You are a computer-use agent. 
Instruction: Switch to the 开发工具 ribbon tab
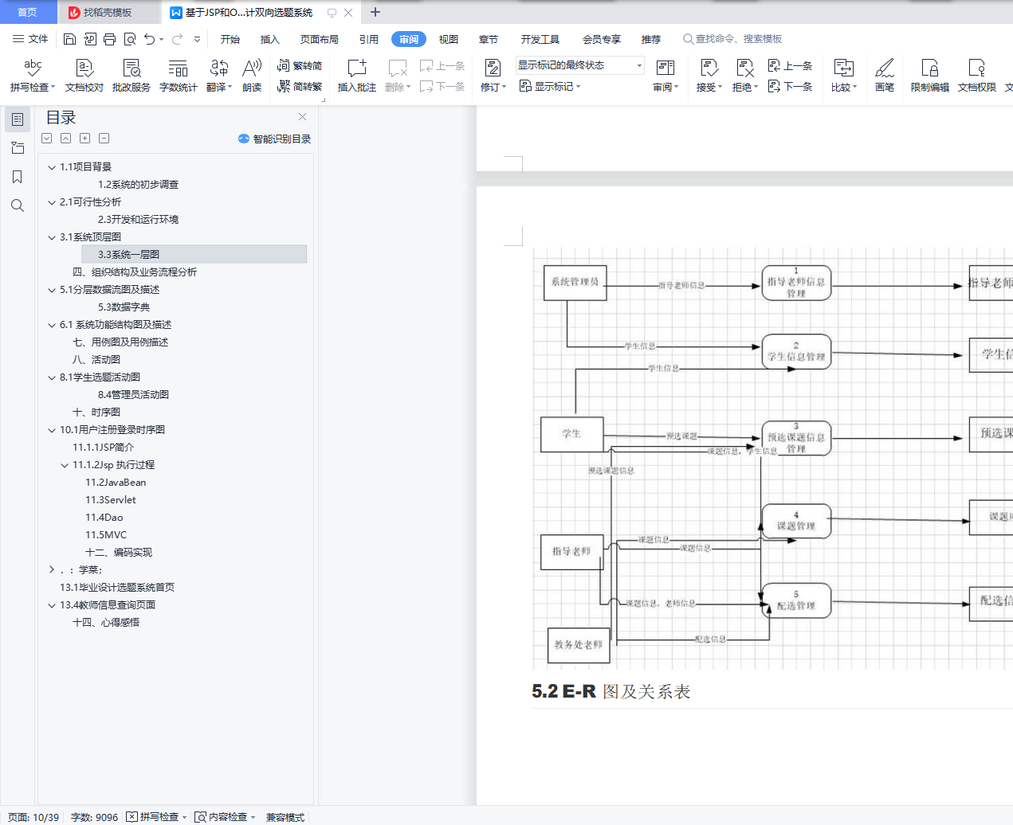click(540, 39)
